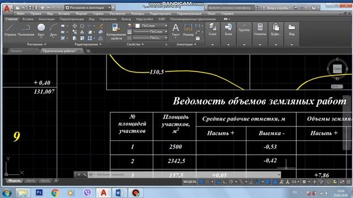Switch to the Управление ribbon tab
Viewport: 353px width, 198px height.
pyautogui.click(x=108, y=19)
